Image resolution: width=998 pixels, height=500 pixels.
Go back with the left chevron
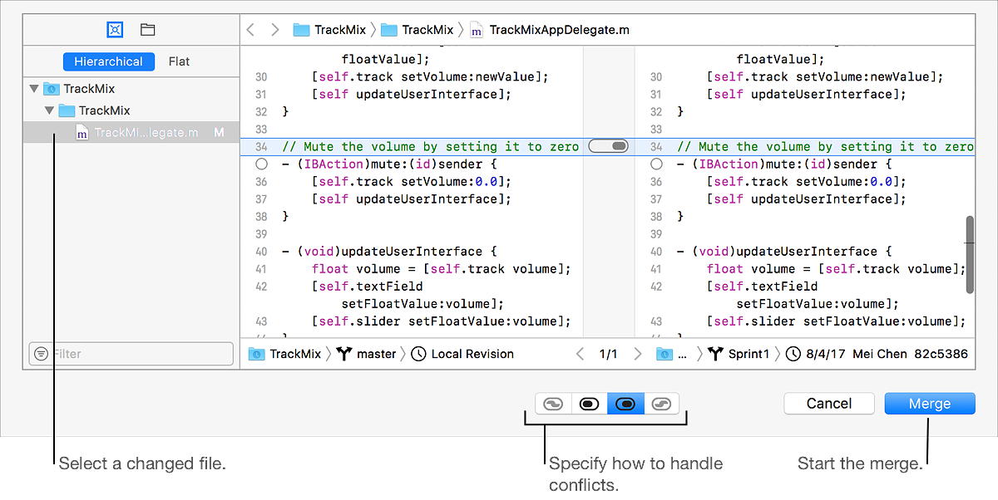250,30
